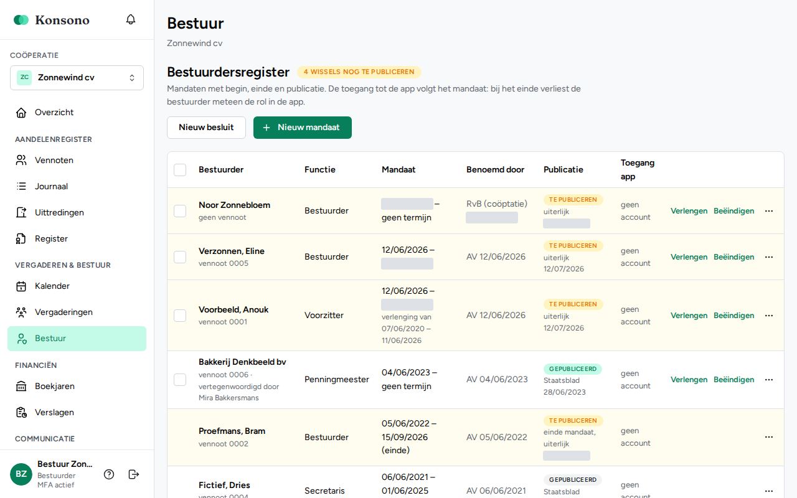Check the box for Voorbeeld, Anouk
Screen dimensions: 797x498
tap(180, 316)
